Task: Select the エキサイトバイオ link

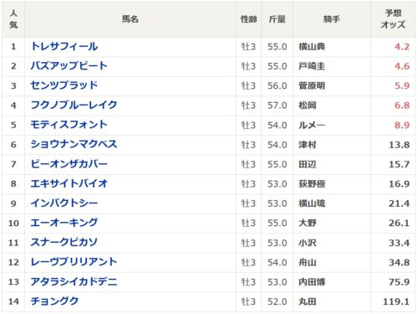Action: pos(69,183)
